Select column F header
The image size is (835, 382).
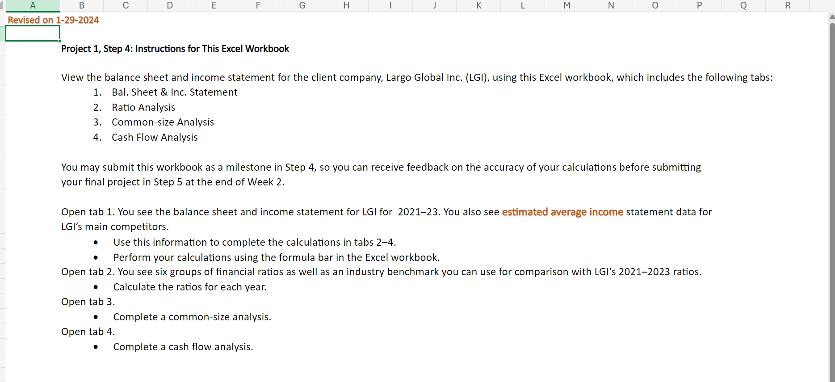(x=258, y=5)
